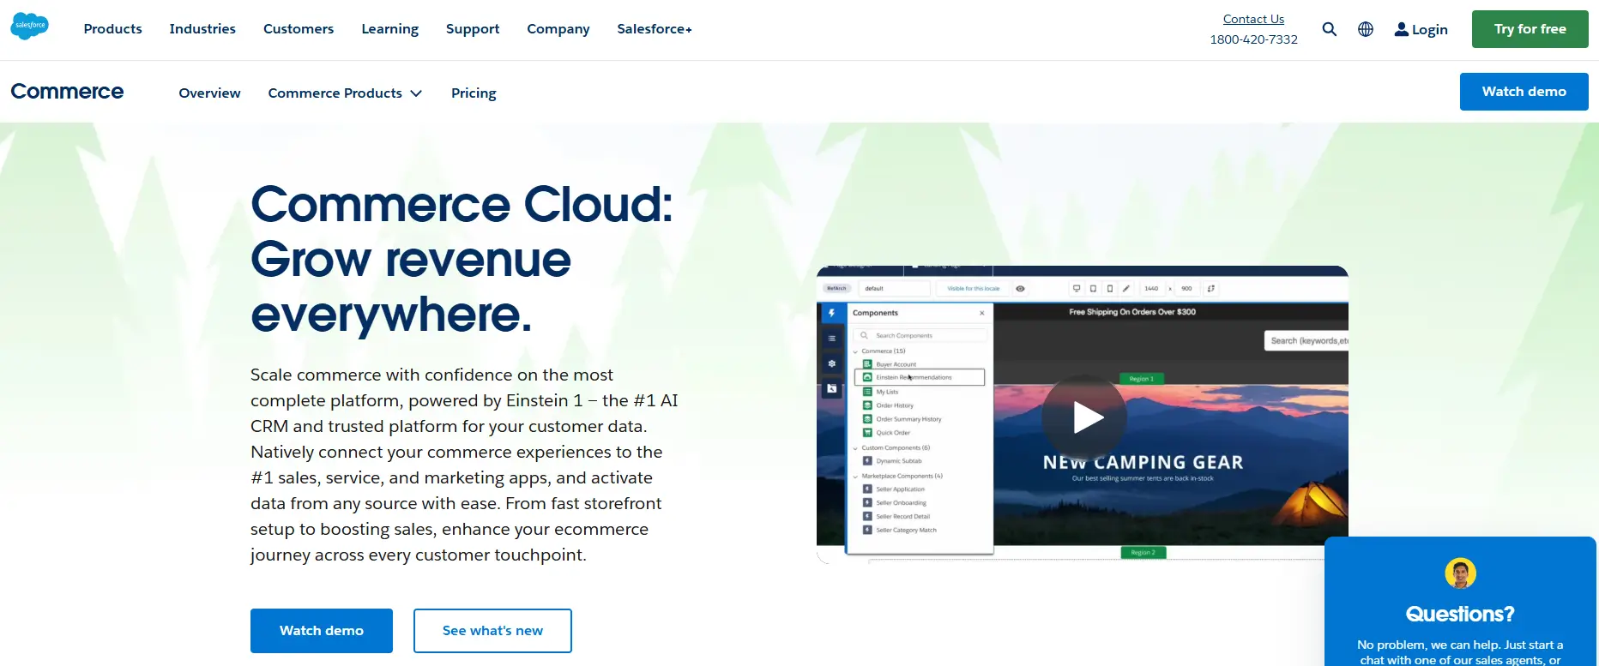
Task: Switch to the Overview tab
Action: click(209, 93)
